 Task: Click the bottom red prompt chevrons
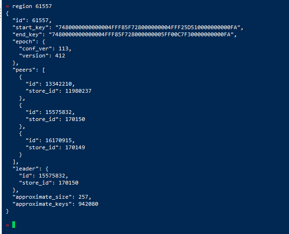[x=8, y=225]
